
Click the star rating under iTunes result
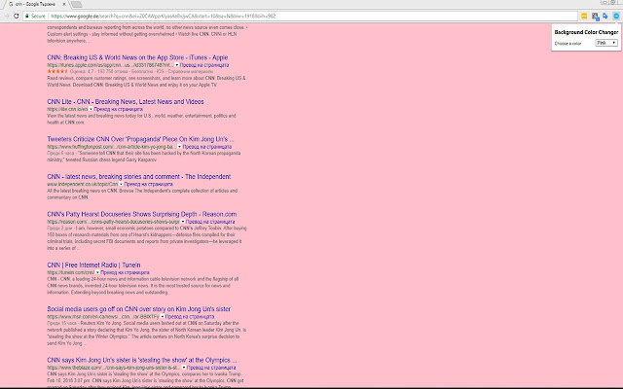[x=57, y=71]
